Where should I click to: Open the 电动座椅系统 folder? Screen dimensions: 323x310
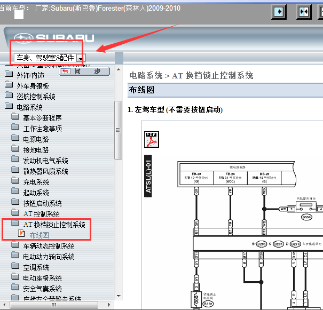[x=42, y=278]
